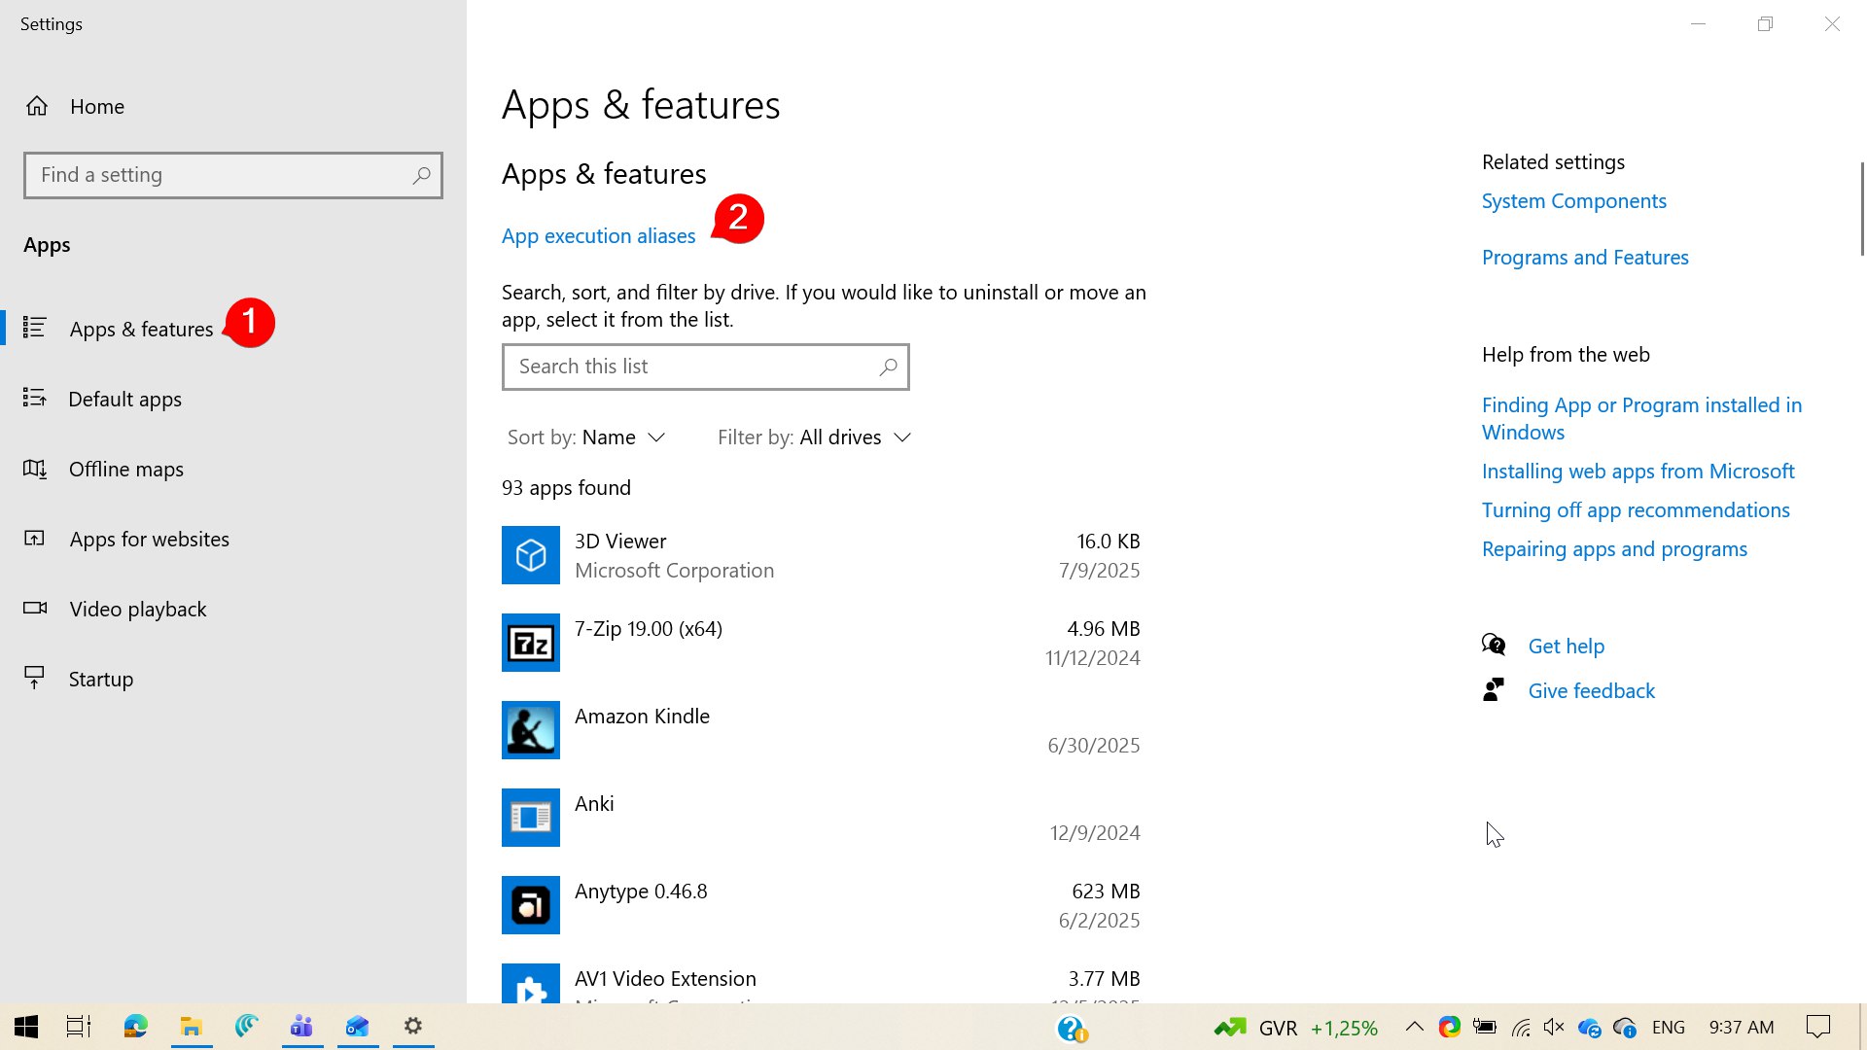Open Outlook from the taskbar
The width and height of the screenshot is (1867, 1050).
[358, 1027]
